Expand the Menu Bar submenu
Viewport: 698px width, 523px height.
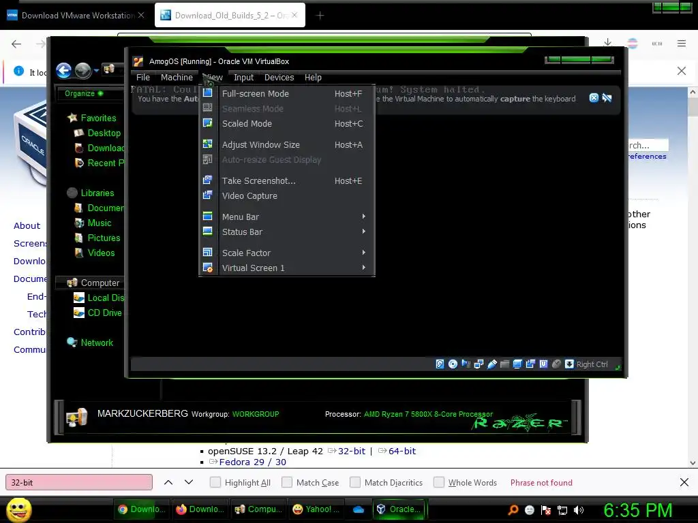tap(287, 217)
